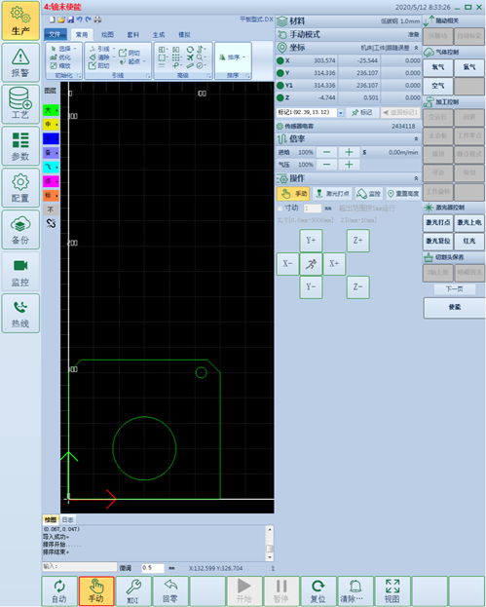Switch to the 日志 log tab
Viewport: 486px width, 607px height.
(68, 519)
